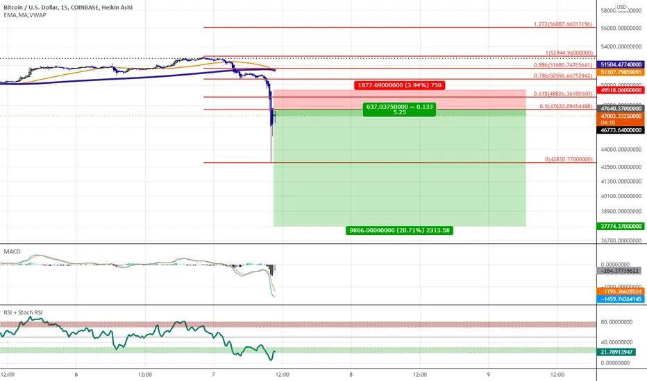The image size is (647, 381).
Task: Click the black 46773.64000000 price tag
Action: tap(621, 130)
